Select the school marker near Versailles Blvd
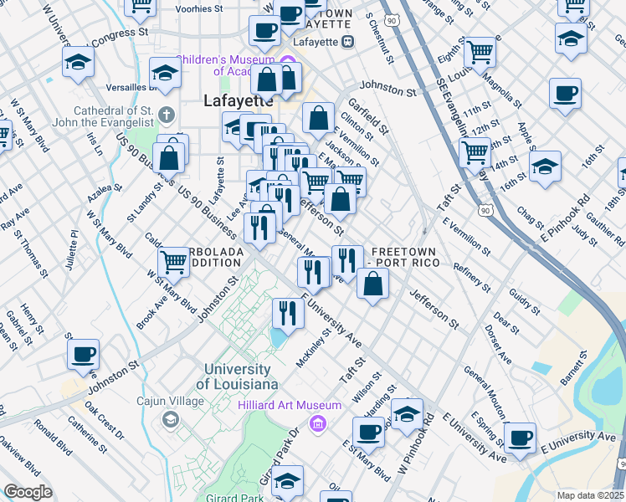 [x=165, y=74]
